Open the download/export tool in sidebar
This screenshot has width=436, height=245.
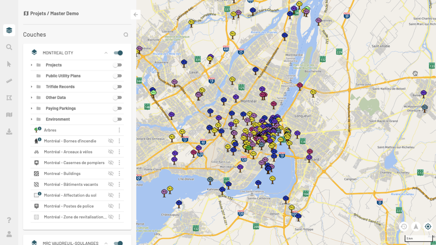[9, 131]
